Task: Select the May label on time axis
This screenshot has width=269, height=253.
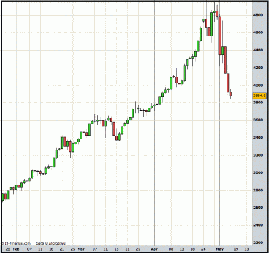Action: pos(219,249)
